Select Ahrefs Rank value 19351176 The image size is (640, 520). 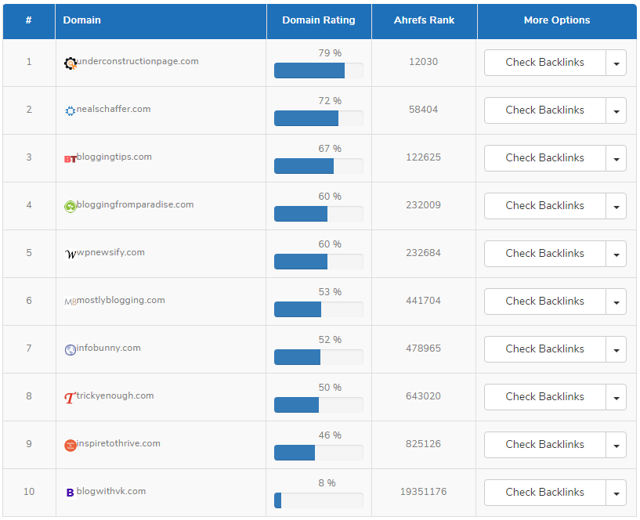coord(424,492)
